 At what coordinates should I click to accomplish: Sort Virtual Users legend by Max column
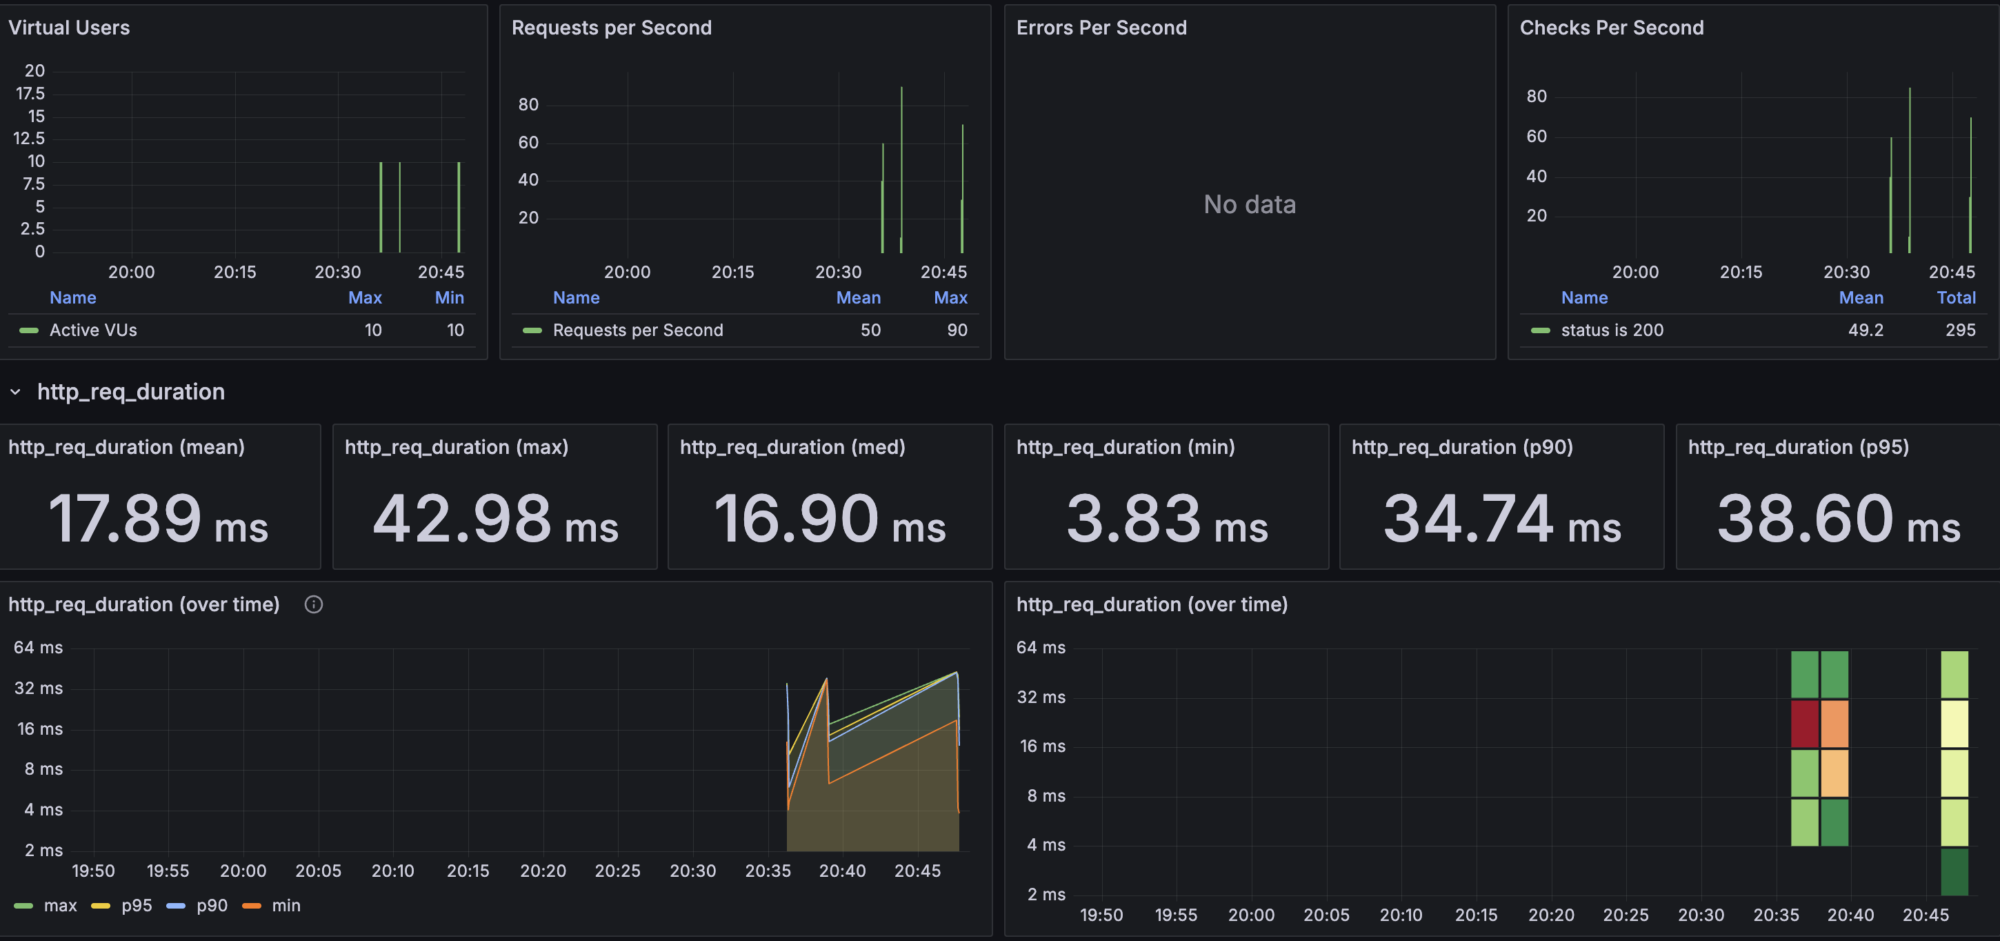point(364,297)
